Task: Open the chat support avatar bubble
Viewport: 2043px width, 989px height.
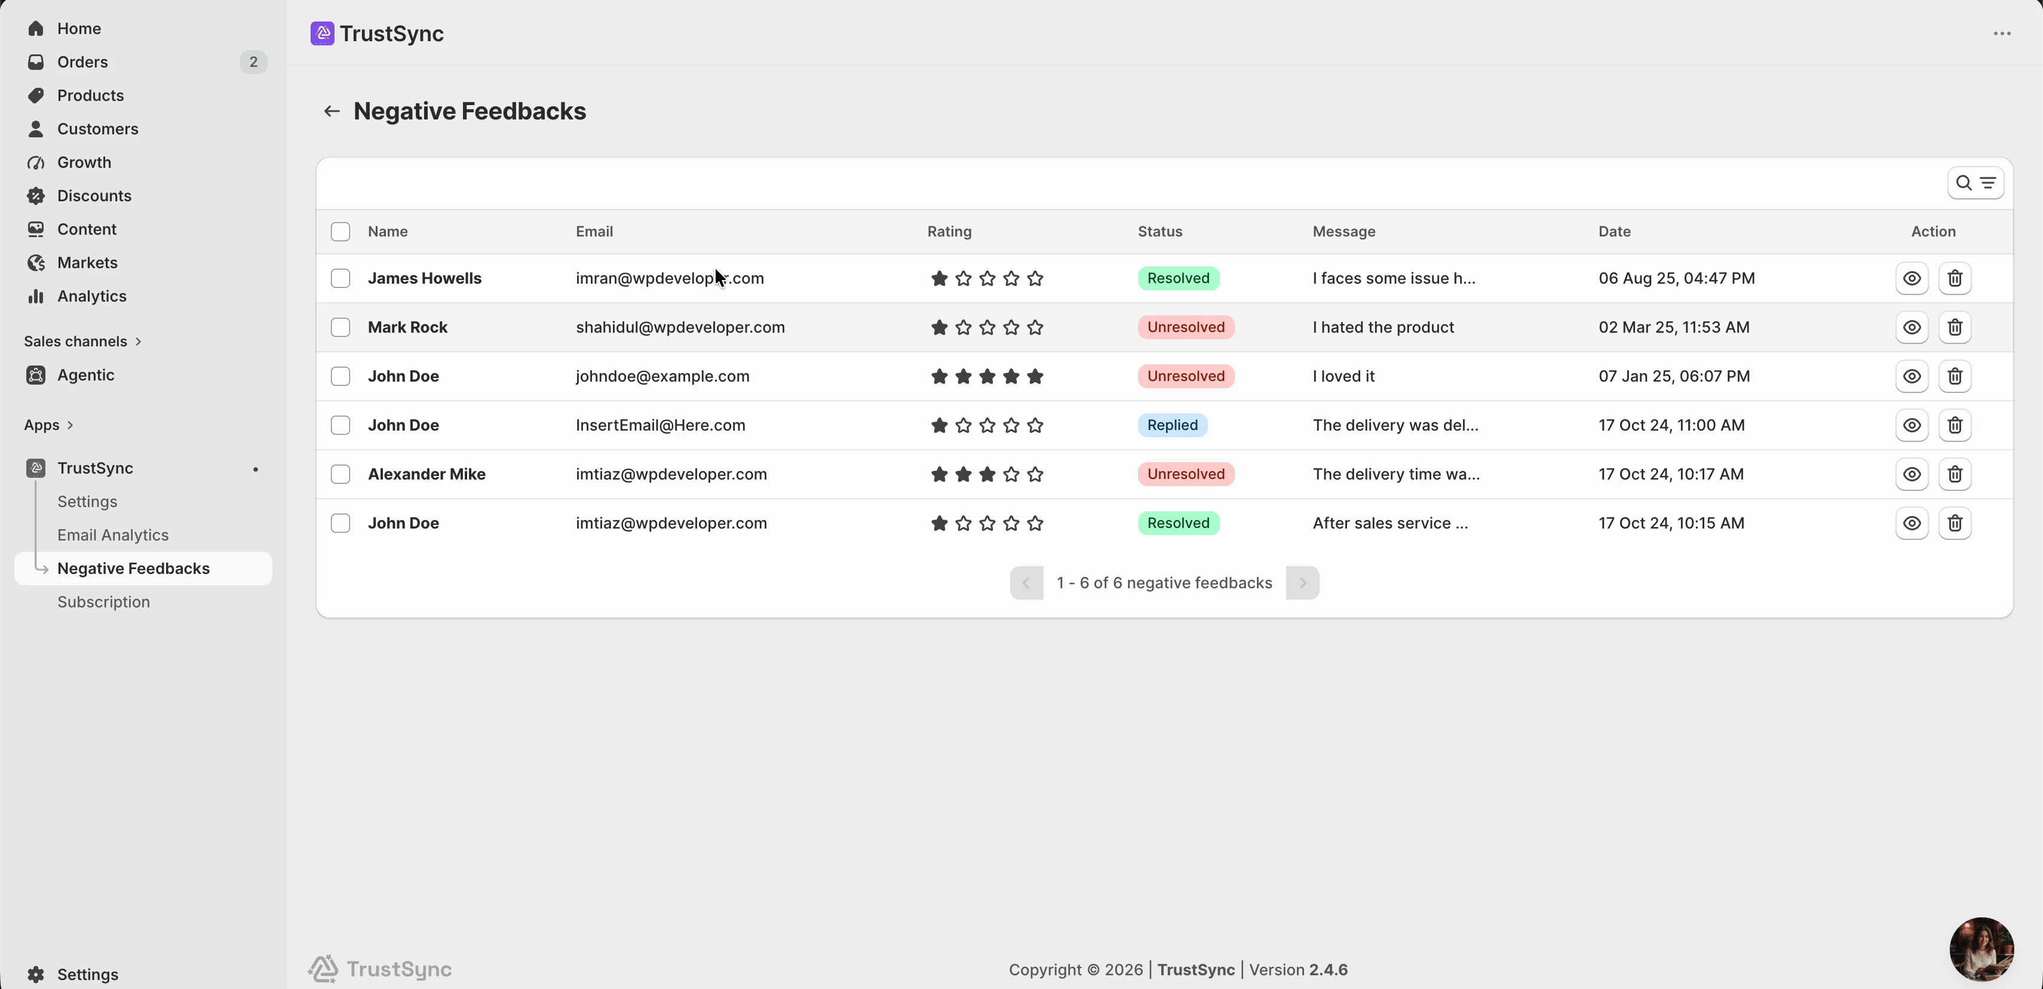Action: coord(1981,948)
